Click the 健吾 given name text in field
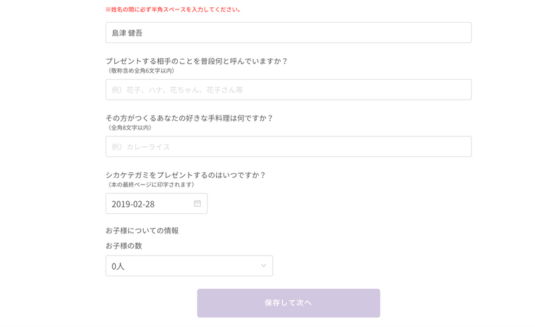 (135, 33)
